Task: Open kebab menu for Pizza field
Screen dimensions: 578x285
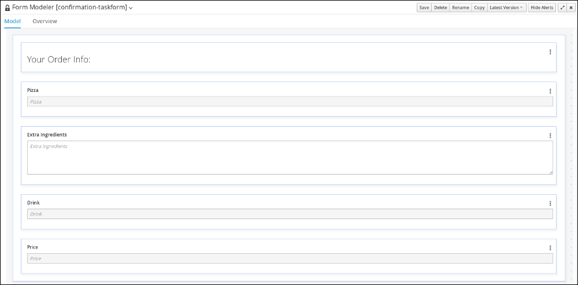Action: pyautogui.click(x=550, y=91)
